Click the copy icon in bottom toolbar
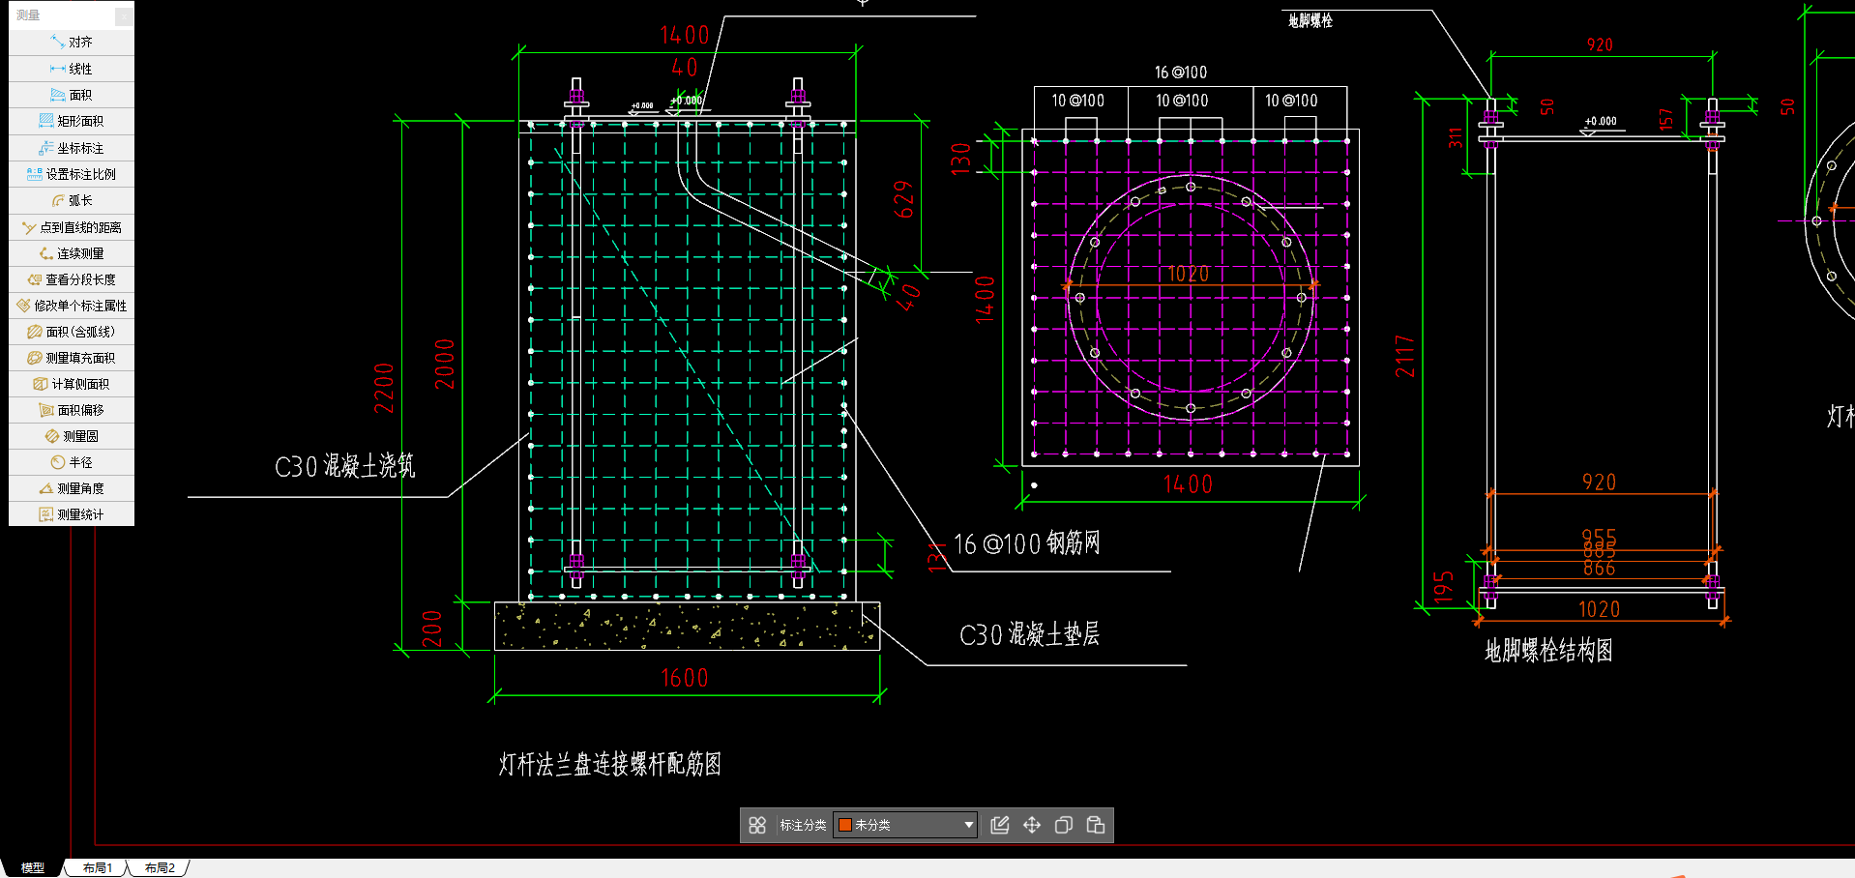 point(1064,825)
